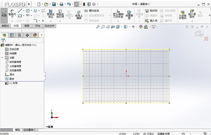
Task: Select 传感器 in the feature tree
Action: [x=11, y=54]
